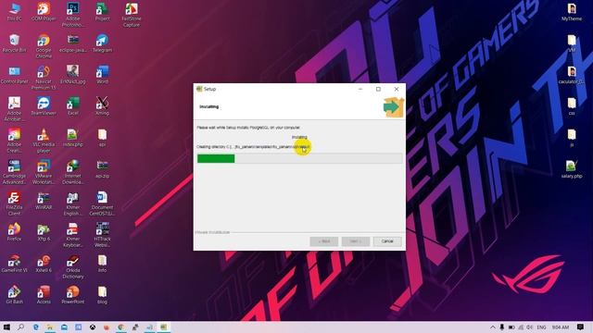Click the taskbar clock showing 9:04 AM
The height and width of the screenshot is (333, 593).
click(x=561, y=327)
